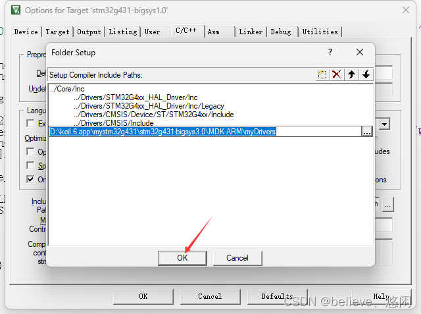Screen dimensions: 421x314
Task: Open the Listing tab
Action: click(x=123, y=32)
